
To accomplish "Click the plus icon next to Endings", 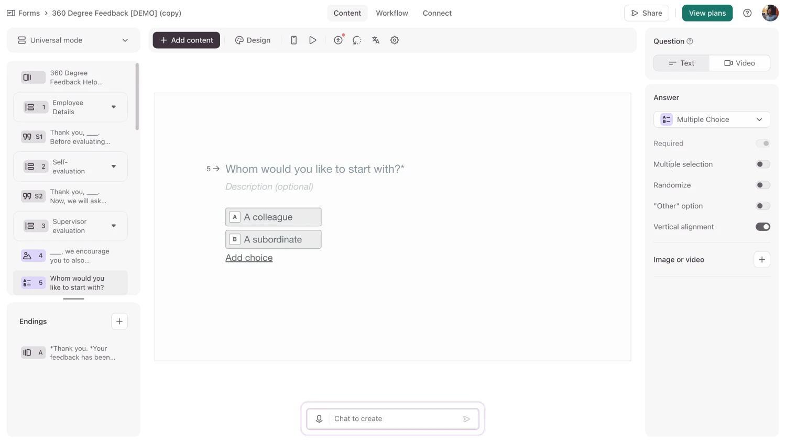I will pos(119,321).
